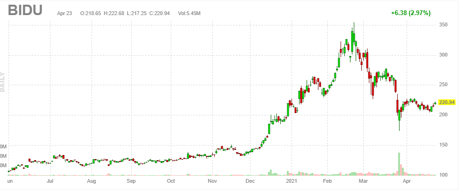Screen dimensions: 459x195
Task: Click the 100 price axis label
Action: [x=443, y=175]
